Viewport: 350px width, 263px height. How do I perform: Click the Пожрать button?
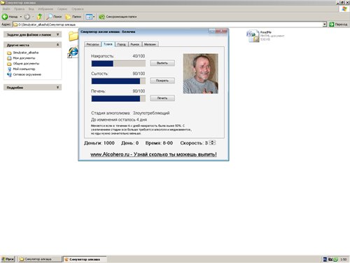click(x=162, y=81)
